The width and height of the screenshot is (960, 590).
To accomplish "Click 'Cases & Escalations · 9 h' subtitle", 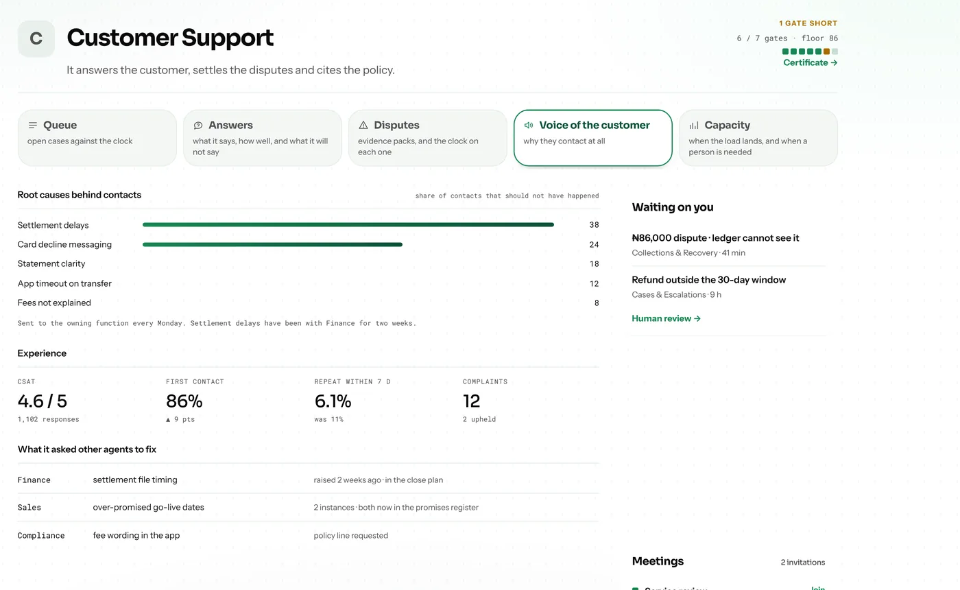I will click(x=676, y=295).
